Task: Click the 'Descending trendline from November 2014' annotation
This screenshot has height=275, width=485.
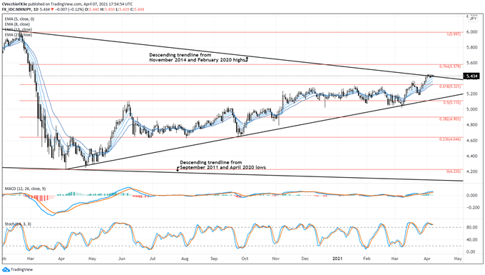Action: pyautogui.click(x=198, y=57)
